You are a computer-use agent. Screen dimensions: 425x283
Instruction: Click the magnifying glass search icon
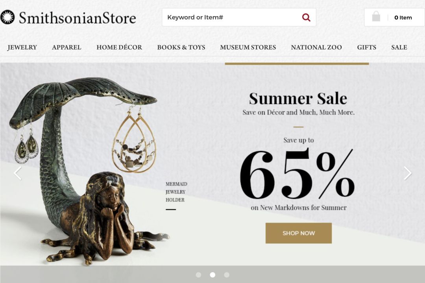(x=306, y=17)
